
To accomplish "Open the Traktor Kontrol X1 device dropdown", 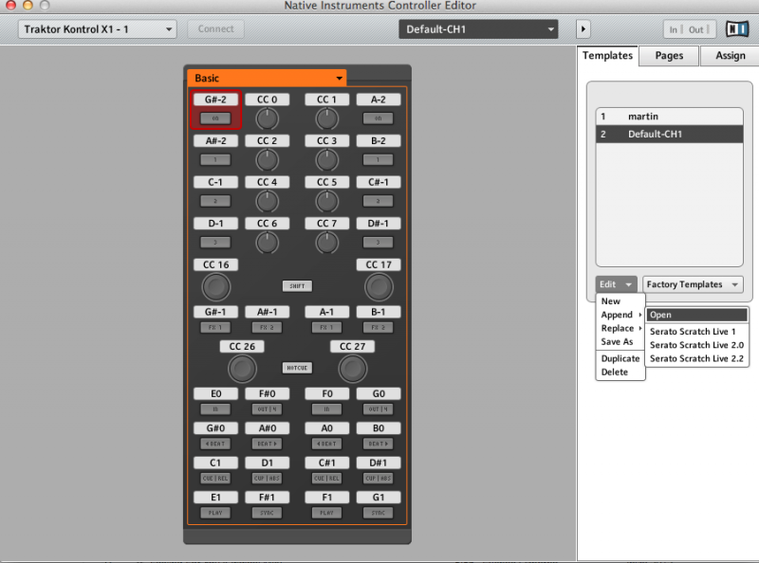I will pos(98,29).
